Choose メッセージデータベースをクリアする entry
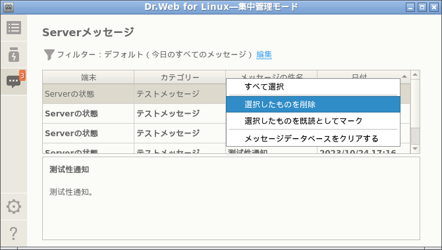442x250 pixels. pos(313,139)
